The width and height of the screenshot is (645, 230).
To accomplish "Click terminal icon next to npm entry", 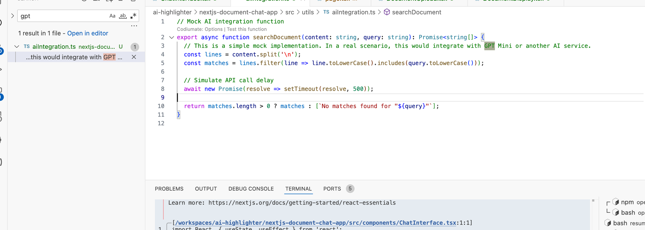I will click(615, 202).
